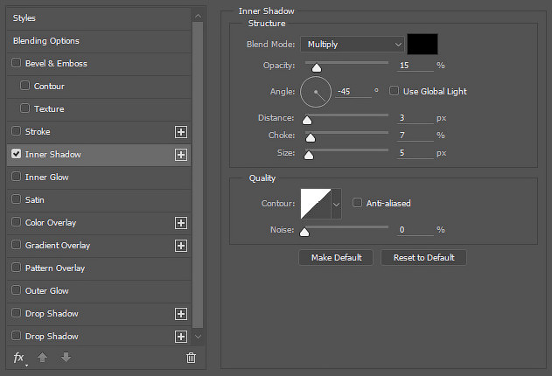Click the styles list scroll-down arrow

(x=199, y=337)
